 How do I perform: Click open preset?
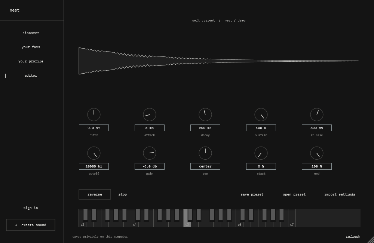(x=294, y=194)
